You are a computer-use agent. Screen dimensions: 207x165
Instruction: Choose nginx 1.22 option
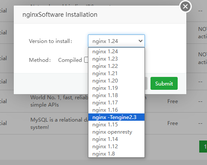pos(116,66)
